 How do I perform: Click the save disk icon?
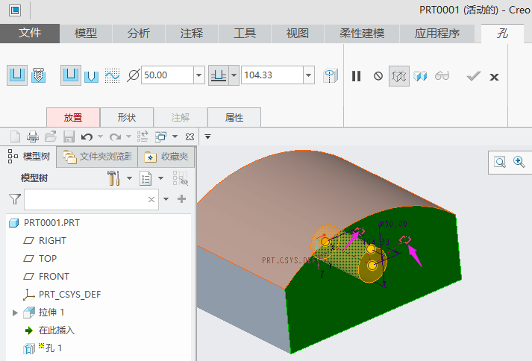[x=69, y=136]
